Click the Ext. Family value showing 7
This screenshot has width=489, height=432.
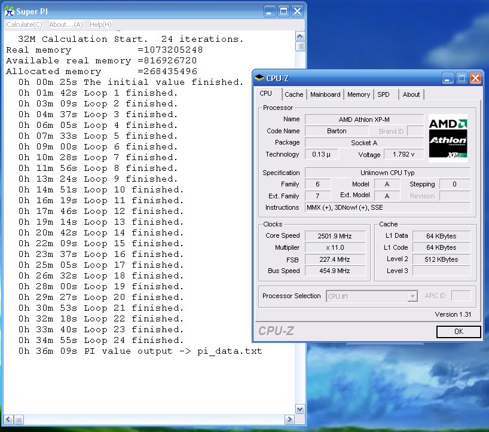(x=318, y=196)
